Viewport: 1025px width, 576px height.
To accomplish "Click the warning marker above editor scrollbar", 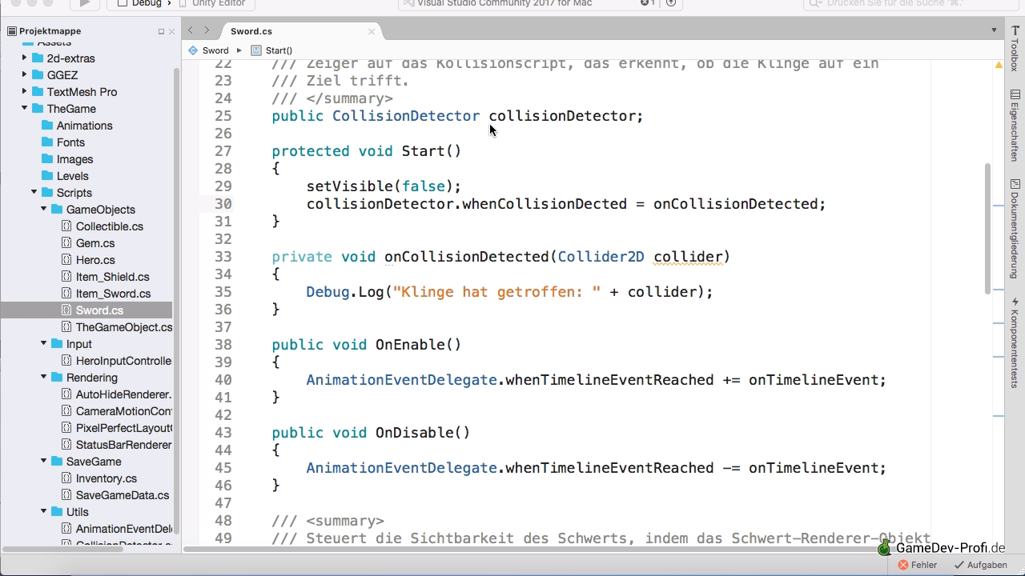I will (x=999, y=65).
